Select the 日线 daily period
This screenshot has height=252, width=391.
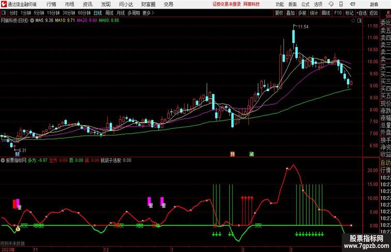pos(98,13)
